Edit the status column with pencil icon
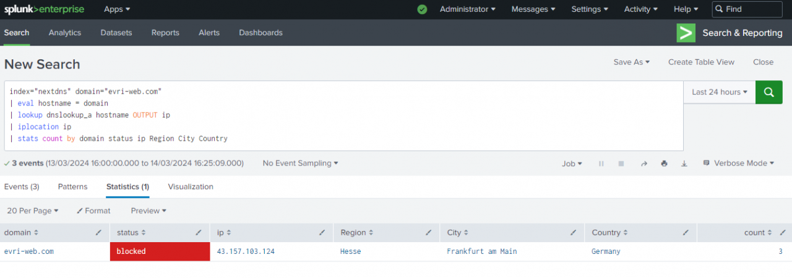792x278 pixels. point(198,233)
